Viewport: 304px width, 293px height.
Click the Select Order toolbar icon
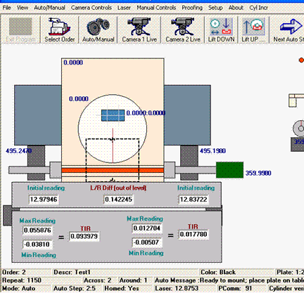coord(60,30)
